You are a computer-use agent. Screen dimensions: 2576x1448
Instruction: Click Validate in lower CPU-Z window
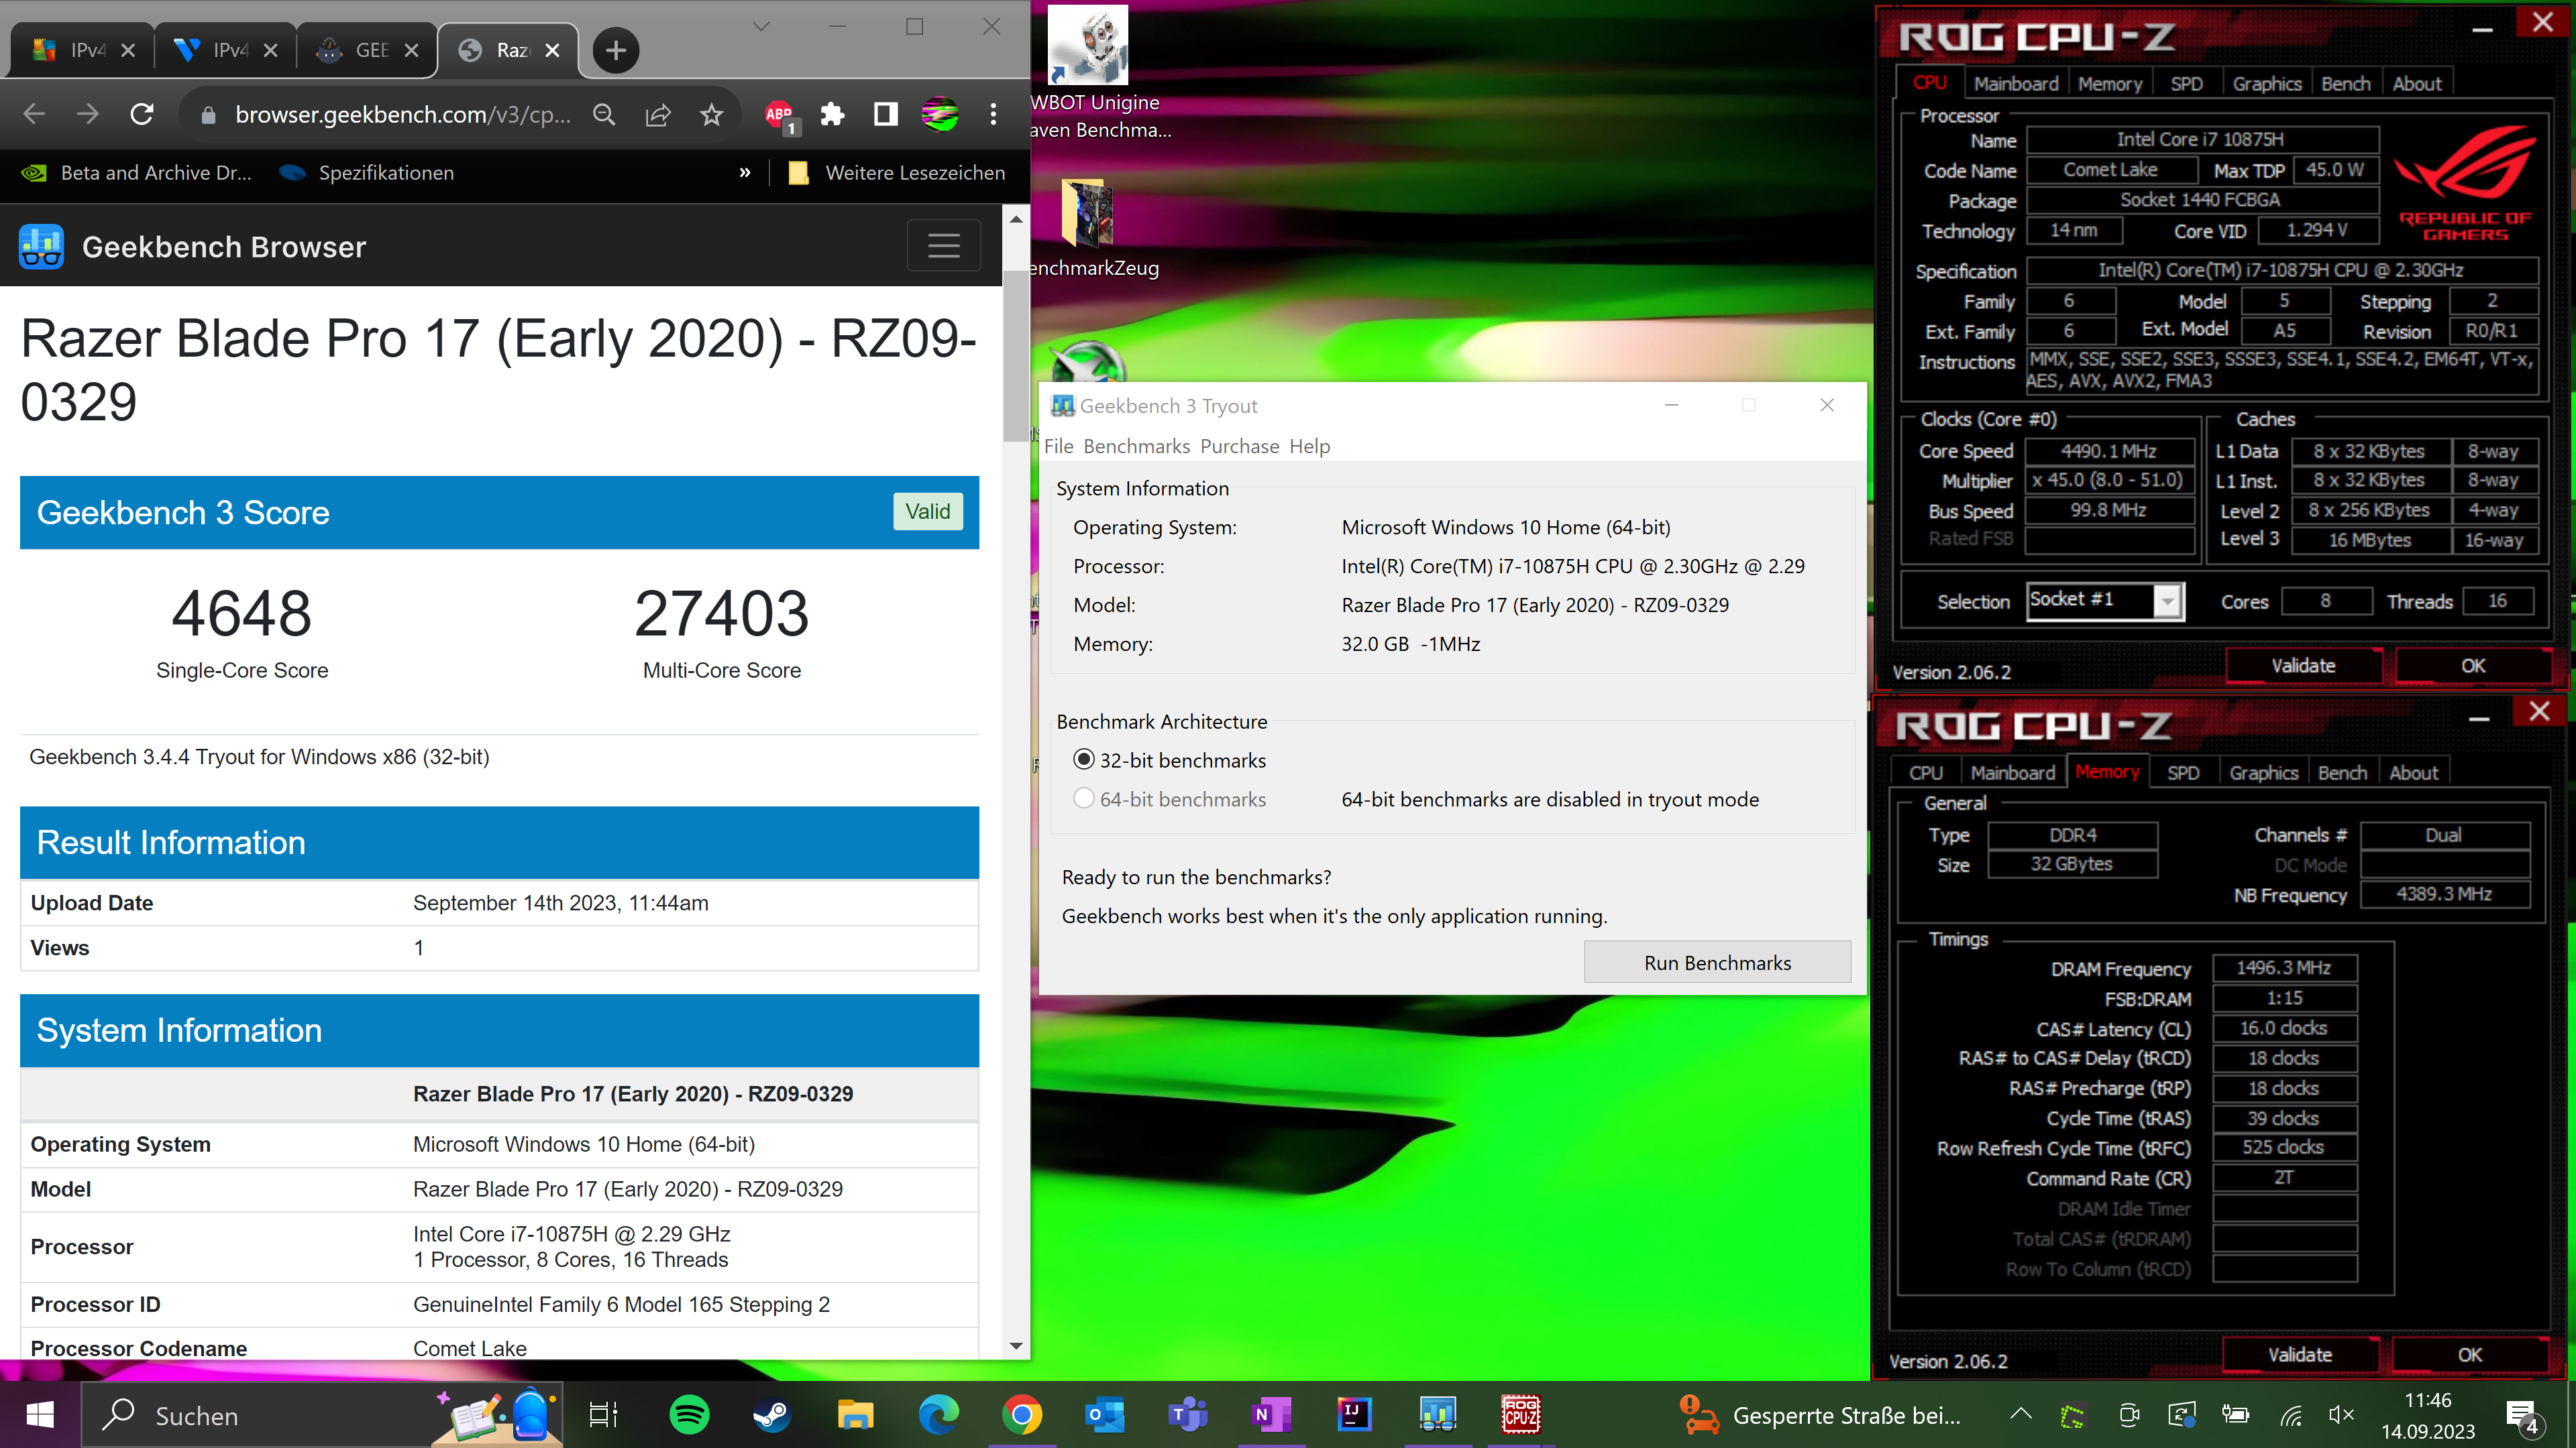(x=2299, y=1355)
